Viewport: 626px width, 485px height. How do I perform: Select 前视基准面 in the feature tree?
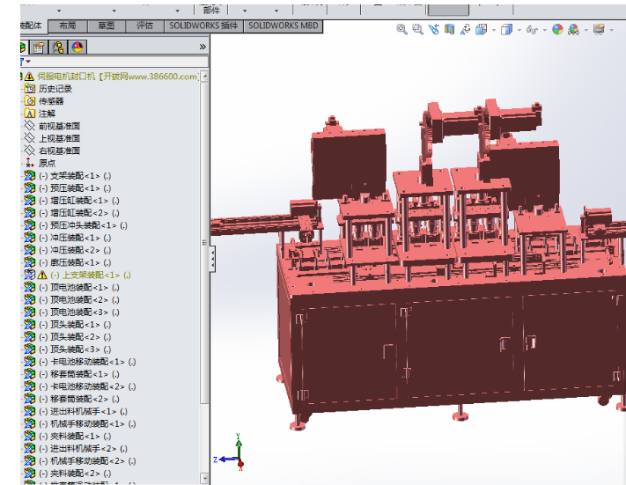[x=59, y=126]
